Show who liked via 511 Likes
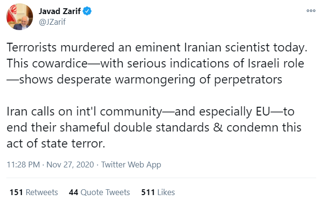The height and width of the screenshot is (198, 321). (x=158, y=192)
